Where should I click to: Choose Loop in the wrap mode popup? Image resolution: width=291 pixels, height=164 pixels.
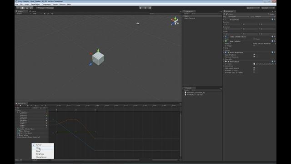43,151
